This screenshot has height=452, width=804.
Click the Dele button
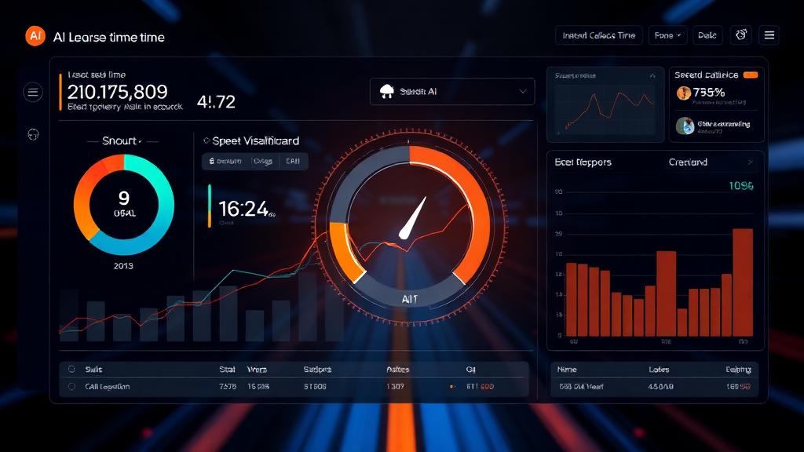click(707, 35)
